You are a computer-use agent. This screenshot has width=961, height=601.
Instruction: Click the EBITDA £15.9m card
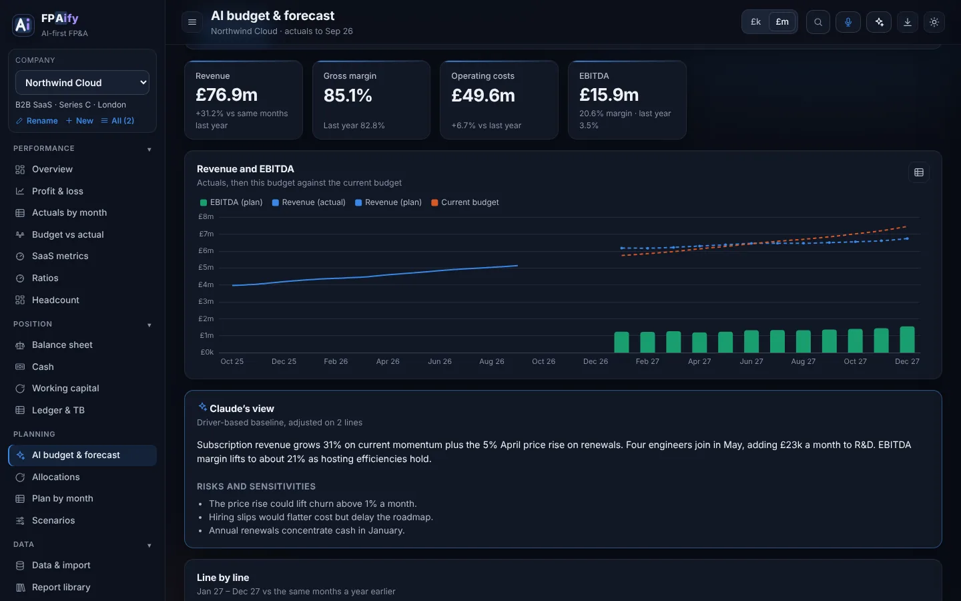coord(627,100)
